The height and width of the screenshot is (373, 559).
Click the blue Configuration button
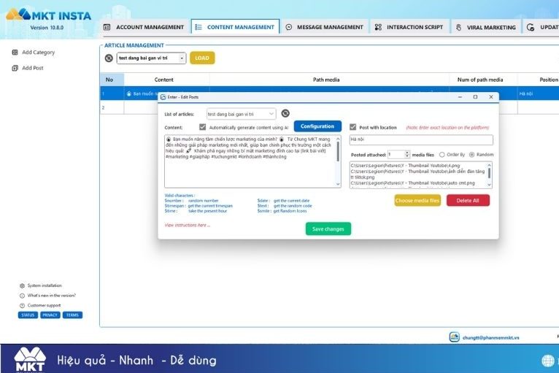pyautogui.click(x=317, y=126)
